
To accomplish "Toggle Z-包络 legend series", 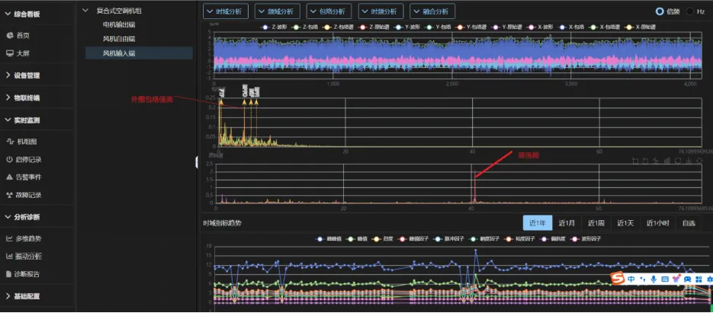I will (304, 27).
